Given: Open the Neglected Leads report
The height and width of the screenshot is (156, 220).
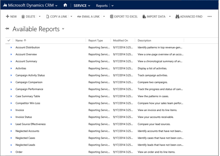Looking at the screenshot, I should [25, 145].
